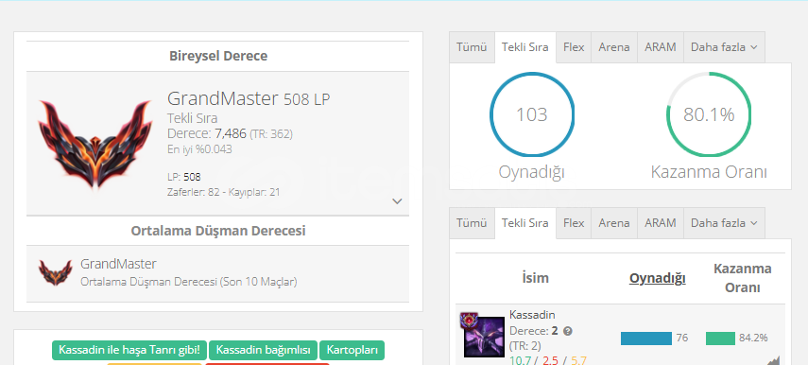The image size is (808, 365).
Task: Click the 'Kartopları' tag
Action: click(x=352, y=350)
